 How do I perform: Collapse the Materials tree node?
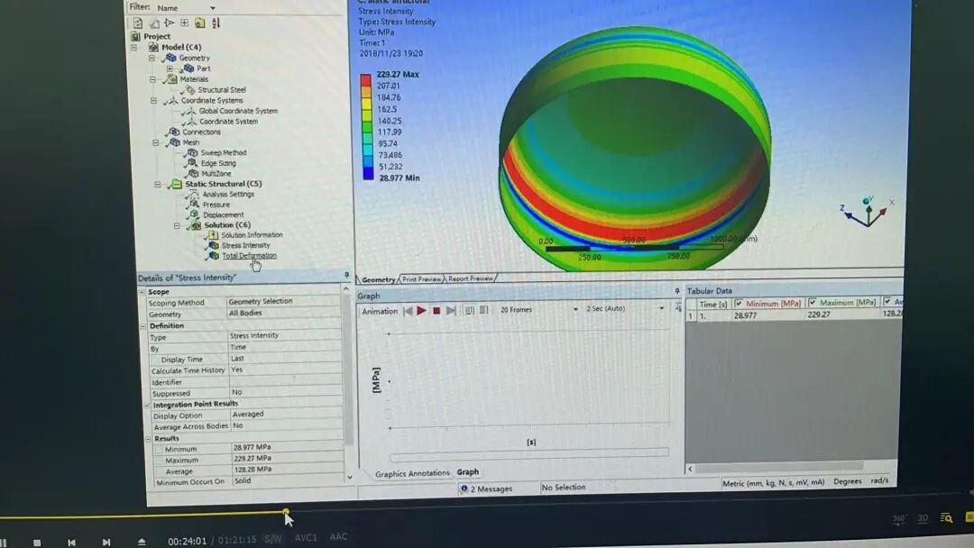point(152,79)
